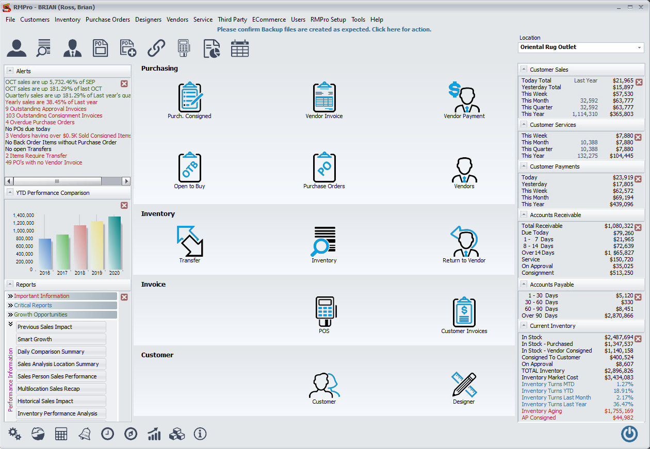This screenshot has height=449, width=650.
Task: Click the gears settings icon at bottom
Action: click(x=15, y=434)
